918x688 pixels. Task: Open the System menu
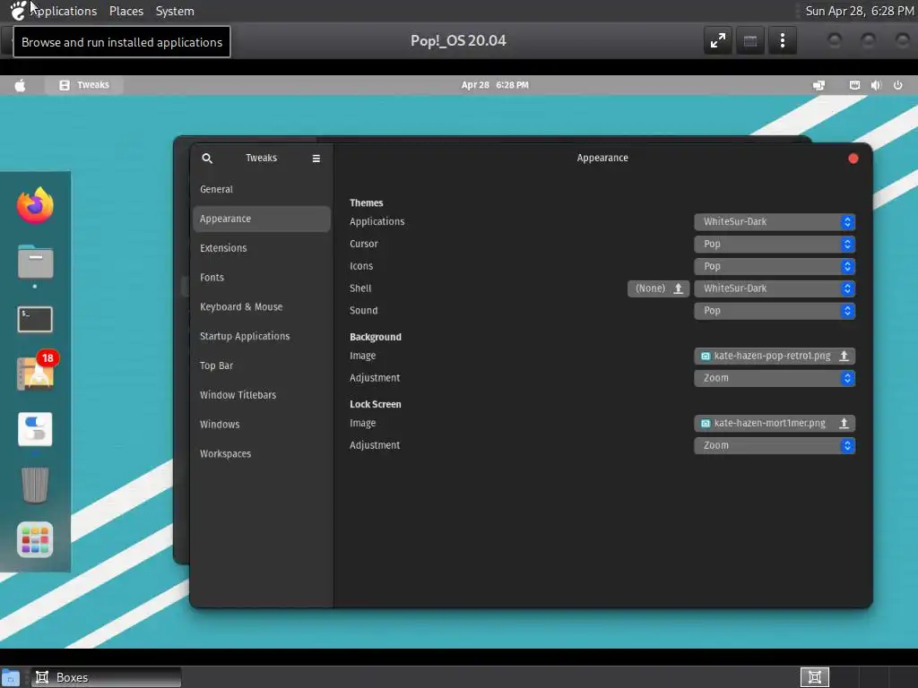175,11
